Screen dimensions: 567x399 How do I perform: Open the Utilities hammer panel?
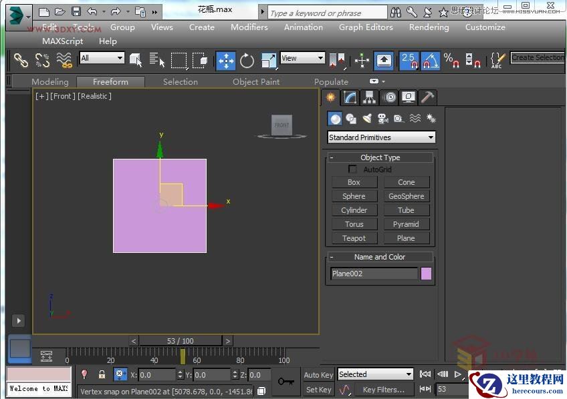pos(428,97)
